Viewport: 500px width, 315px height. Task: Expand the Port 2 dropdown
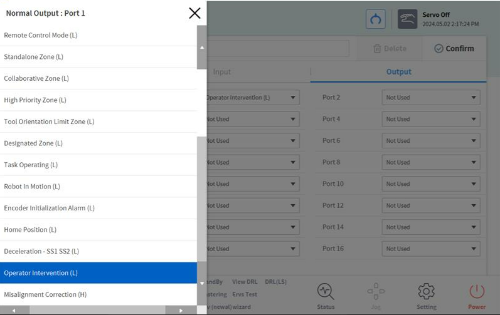pos(431,98)
